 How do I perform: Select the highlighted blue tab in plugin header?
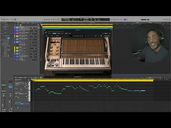click(55, 33)
